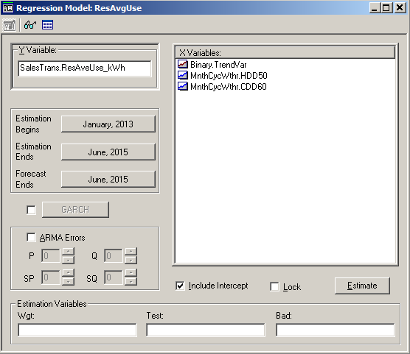Click the Y Variable input field
Image resolution: width=410 pixels, height=354 pixels.
click(85, 68)
